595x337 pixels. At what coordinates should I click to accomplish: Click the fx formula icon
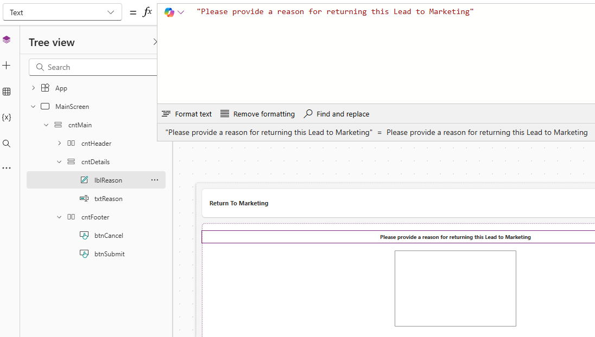click(x=147, y=12)
